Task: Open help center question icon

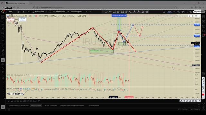Action: click(204, 108)
